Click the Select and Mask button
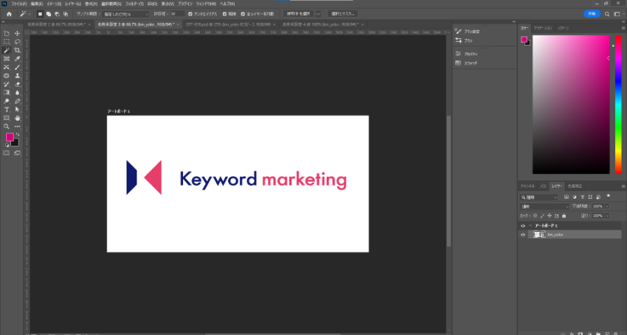Viewport: 627px width, 335px height. click(343, 14)
